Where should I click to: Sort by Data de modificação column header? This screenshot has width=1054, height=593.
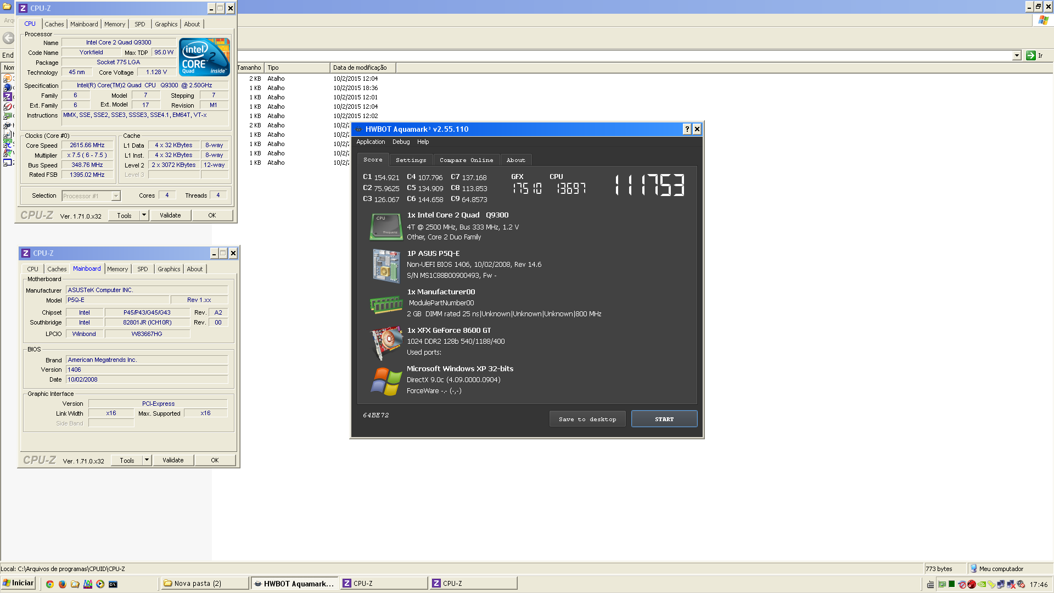(363, 68)
